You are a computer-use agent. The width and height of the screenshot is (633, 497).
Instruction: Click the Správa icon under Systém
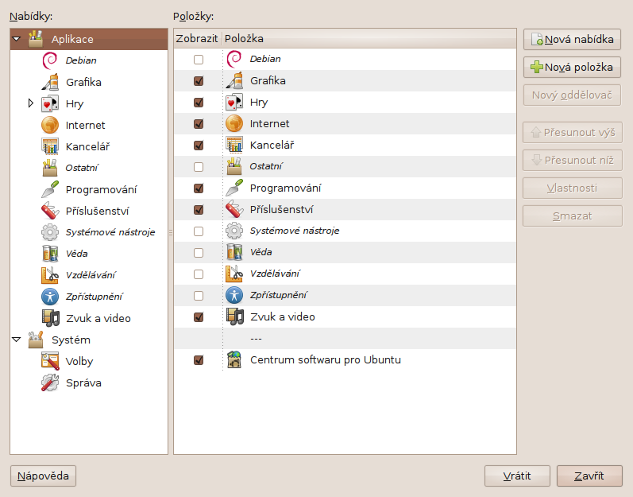click(x=50, y=382)
